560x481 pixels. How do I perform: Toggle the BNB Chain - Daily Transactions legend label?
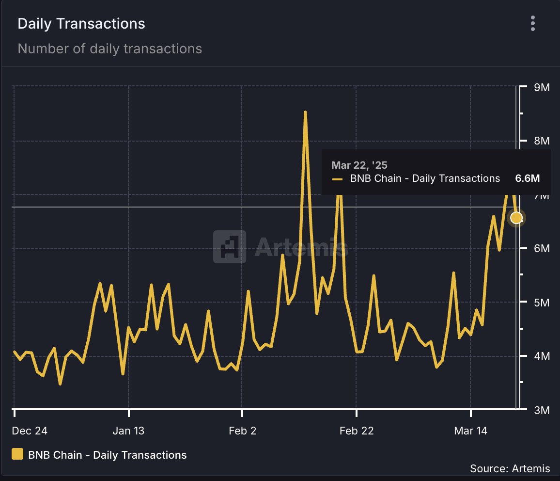click(x=107, y=455)
